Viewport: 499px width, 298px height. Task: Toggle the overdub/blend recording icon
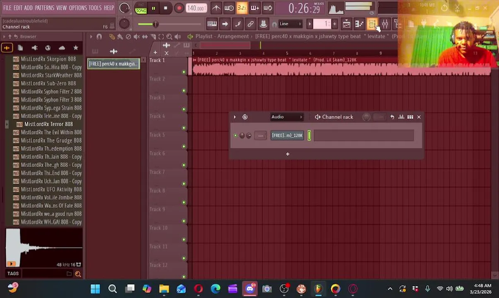click(x=255, y=8)
